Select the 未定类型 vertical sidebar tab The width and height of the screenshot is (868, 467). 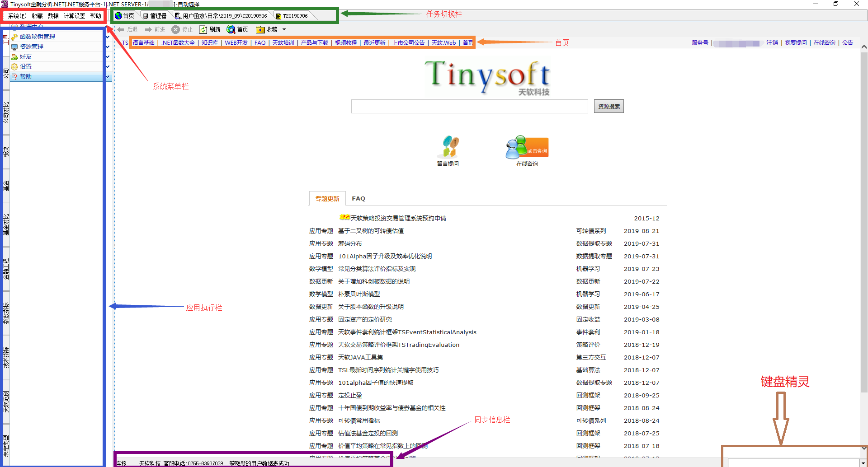coord(6,446)
